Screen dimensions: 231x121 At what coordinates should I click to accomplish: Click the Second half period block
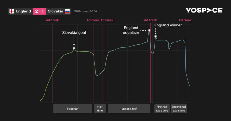(x=129, y=109)
